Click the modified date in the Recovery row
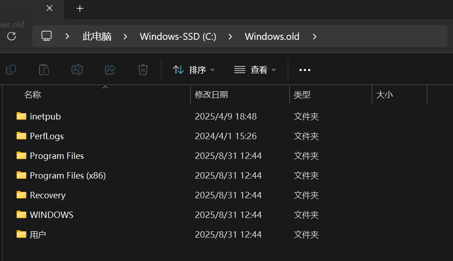The width and height of the screenshot is (453, 261). (228, 195)
